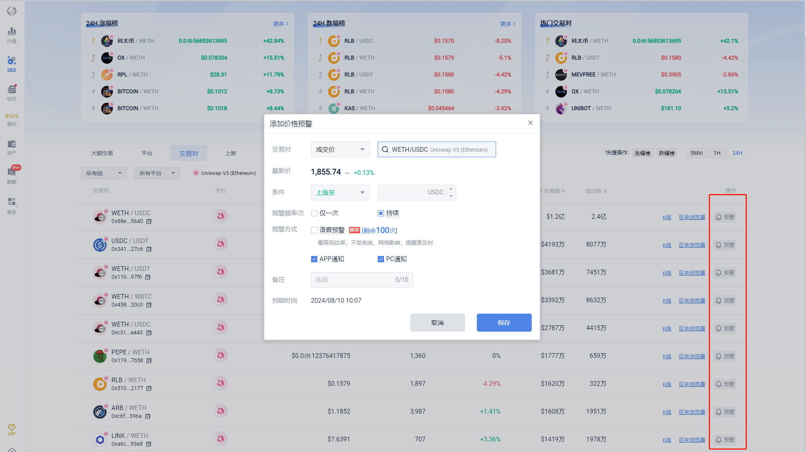The image size is (806, 452).
Task: Copy address icon next to 0x88e...5640
Action: [149, 221]
